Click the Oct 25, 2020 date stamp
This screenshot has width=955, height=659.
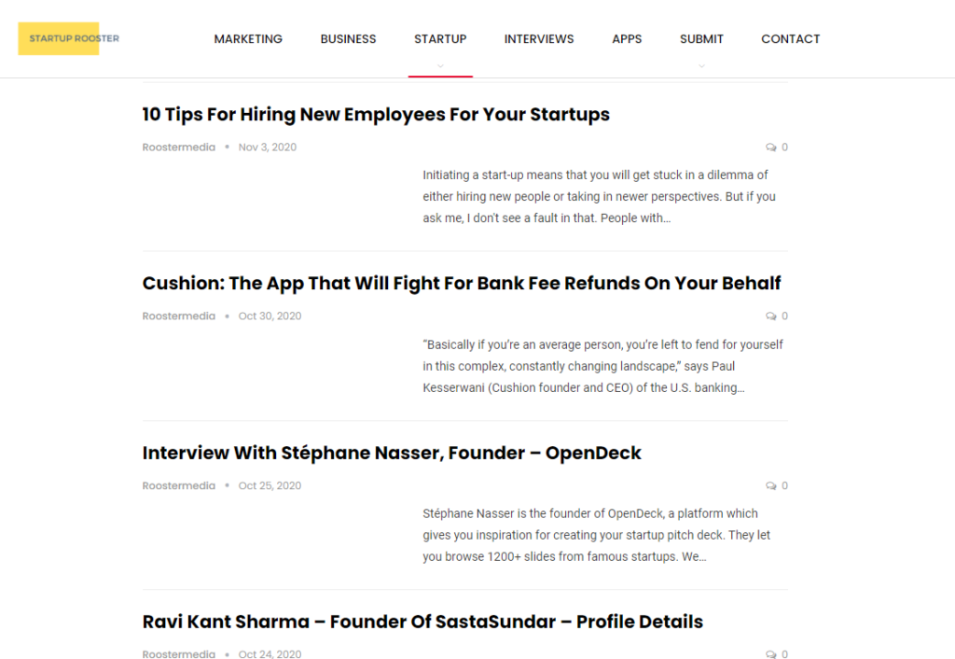pyautogui.click(x=270, y=485)
